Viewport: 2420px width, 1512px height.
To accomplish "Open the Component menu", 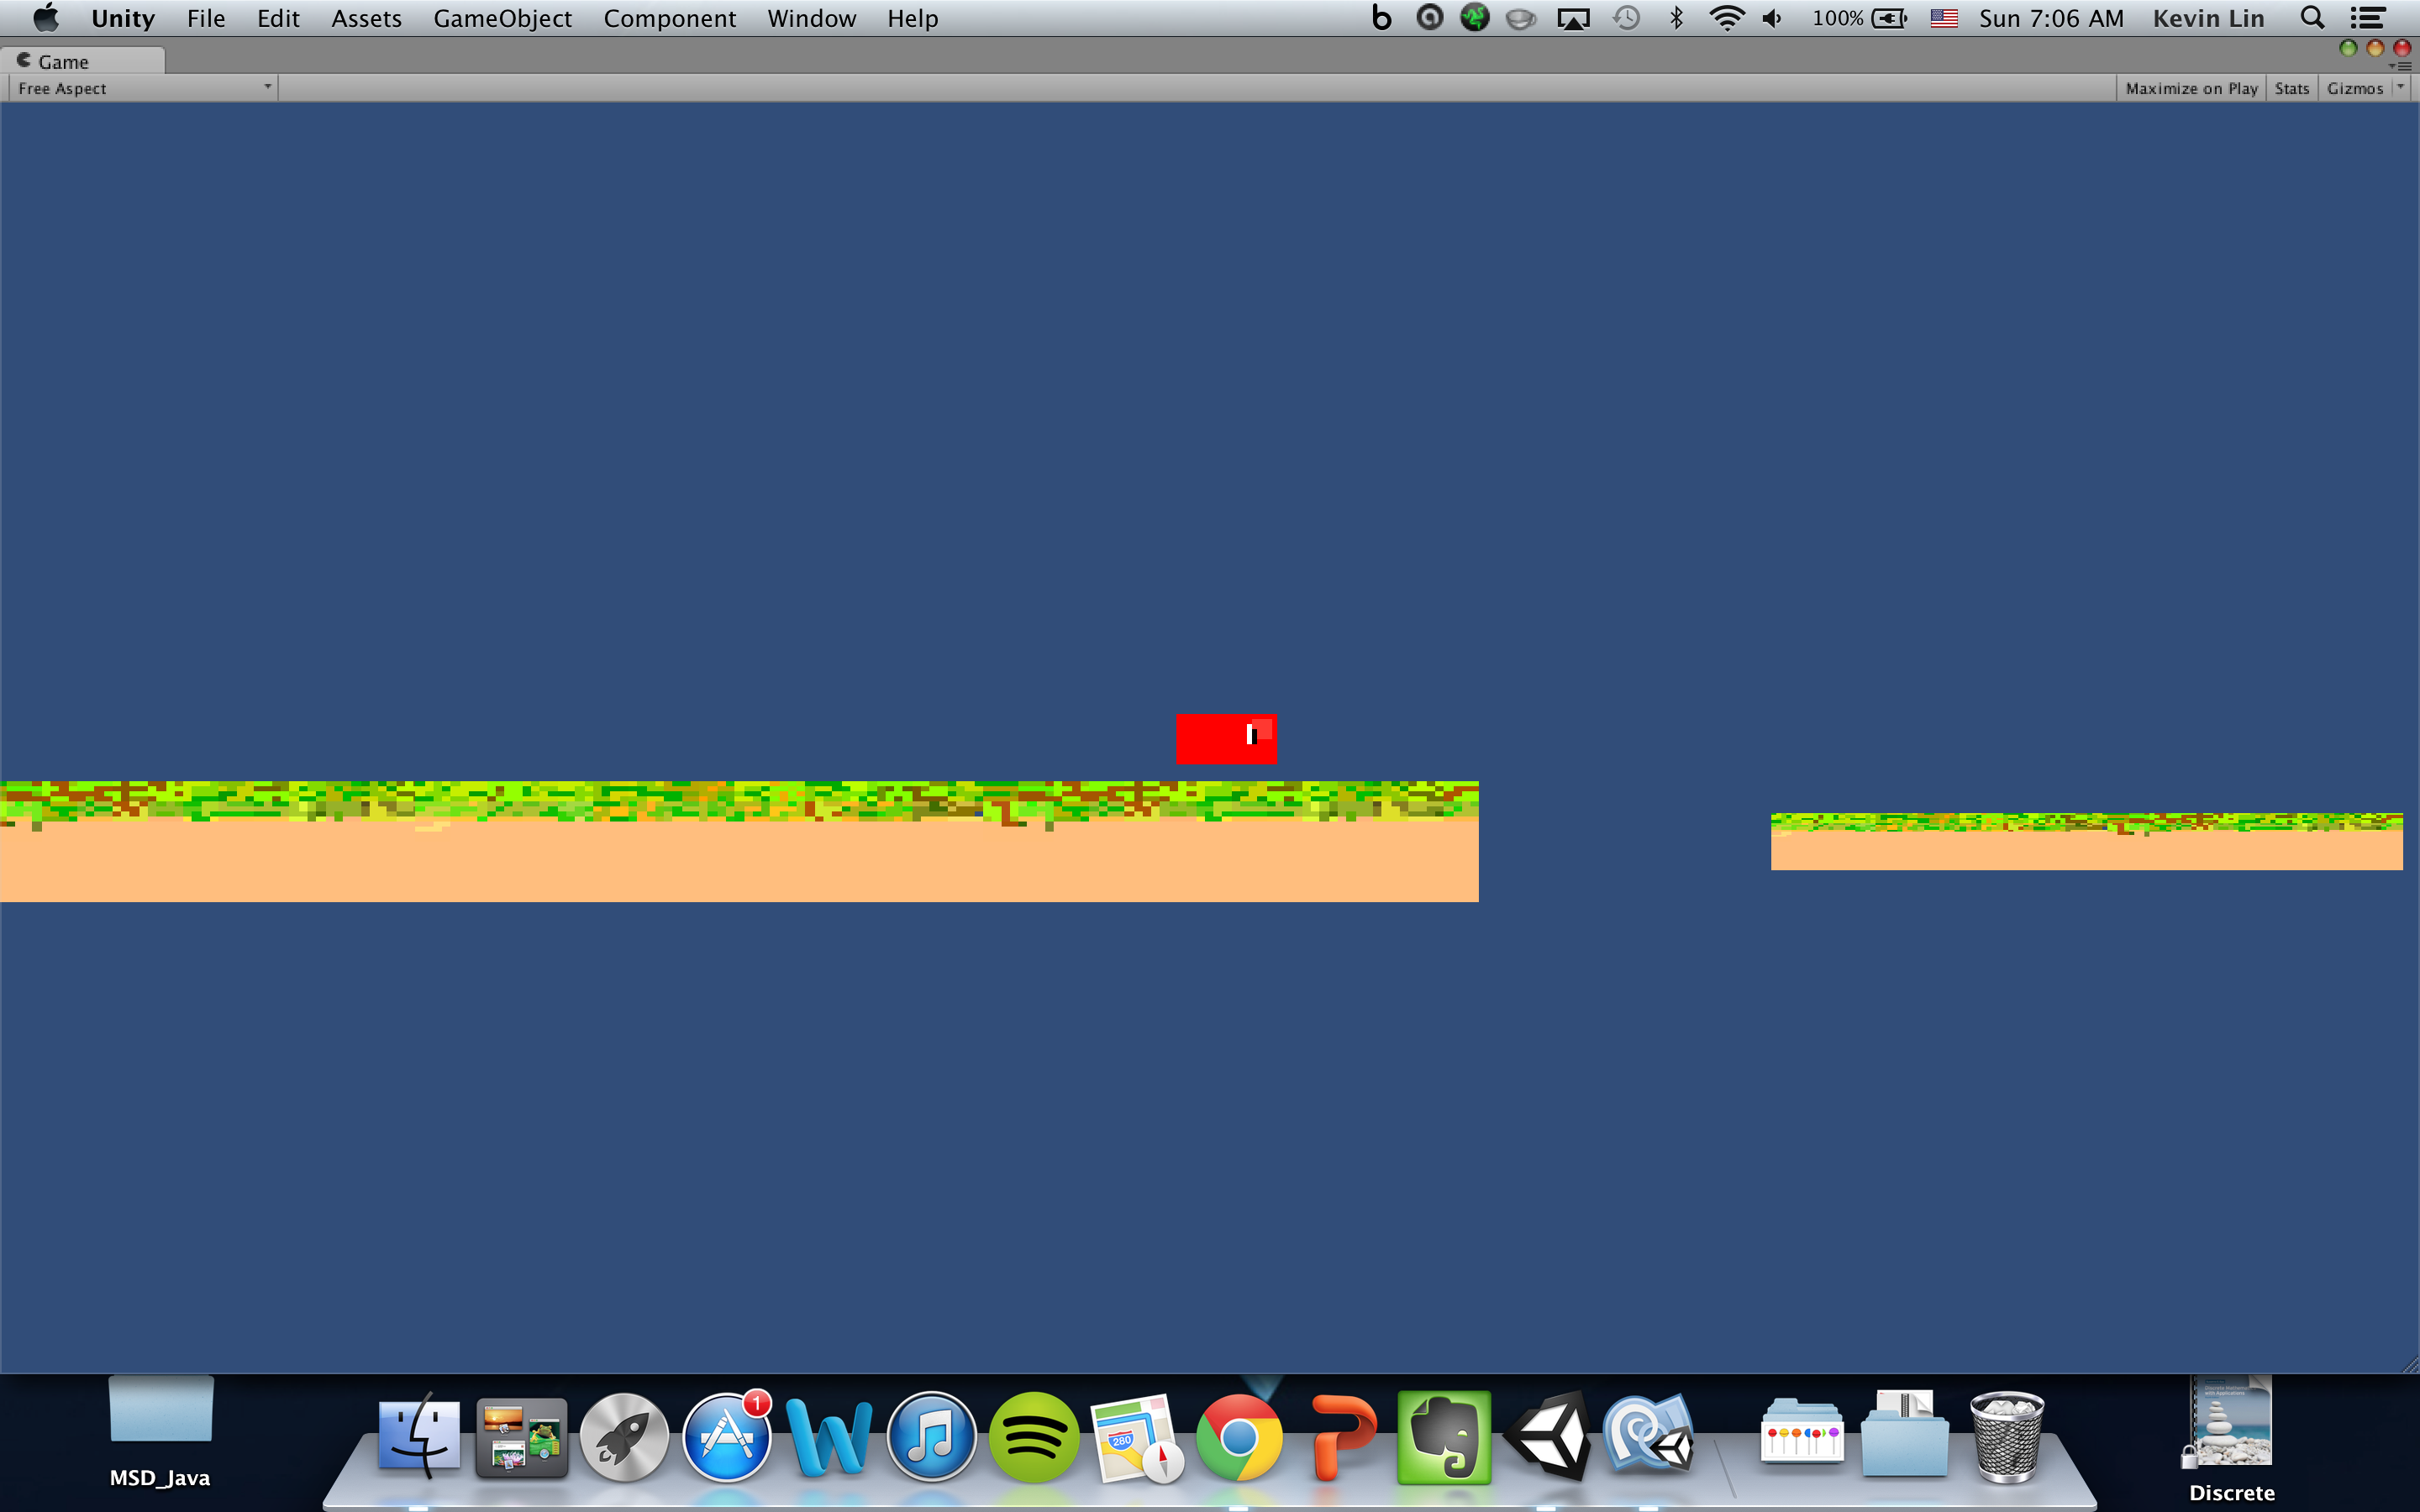I will pos(669,18).
